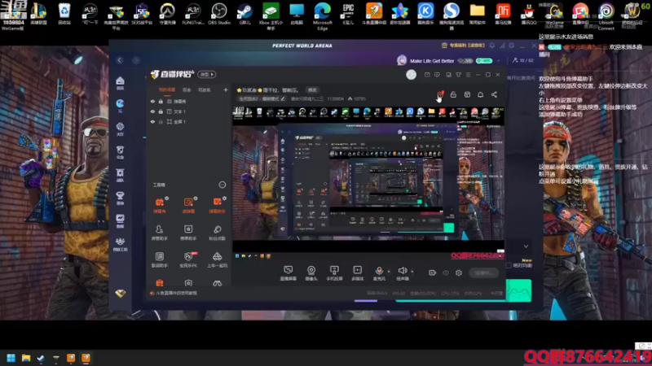This screenshot has height=366, width=652.
Task: Collapse the toolbox section with round button
Action: [x=222, y=185]
